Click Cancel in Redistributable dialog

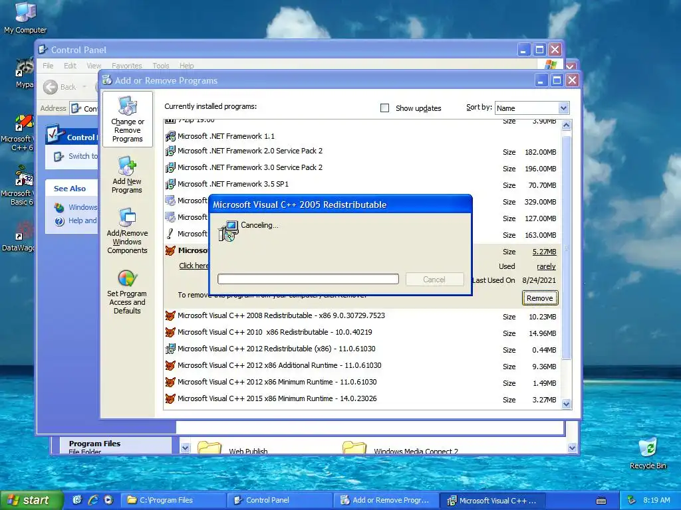click(434, 280)
